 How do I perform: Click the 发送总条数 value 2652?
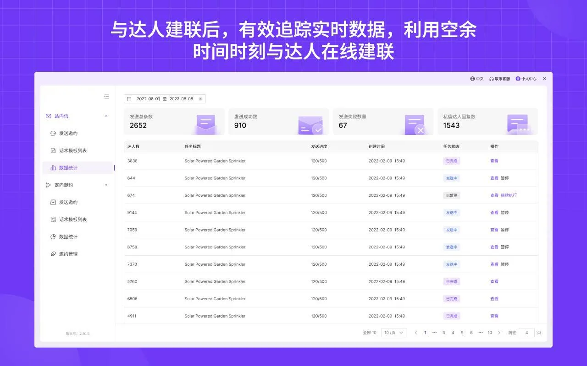(138, 125)
